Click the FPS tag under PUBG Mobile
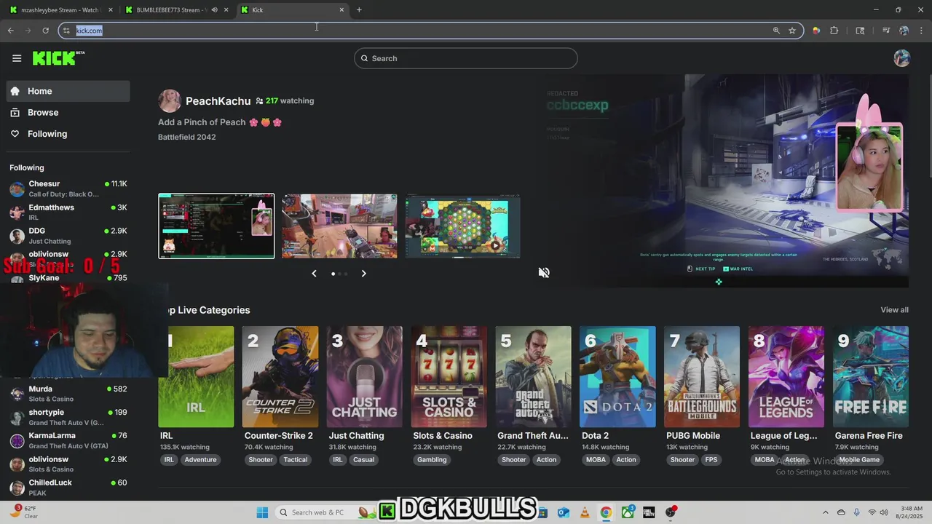The width and height of the screenshot is (932, 524). (711, 460)
